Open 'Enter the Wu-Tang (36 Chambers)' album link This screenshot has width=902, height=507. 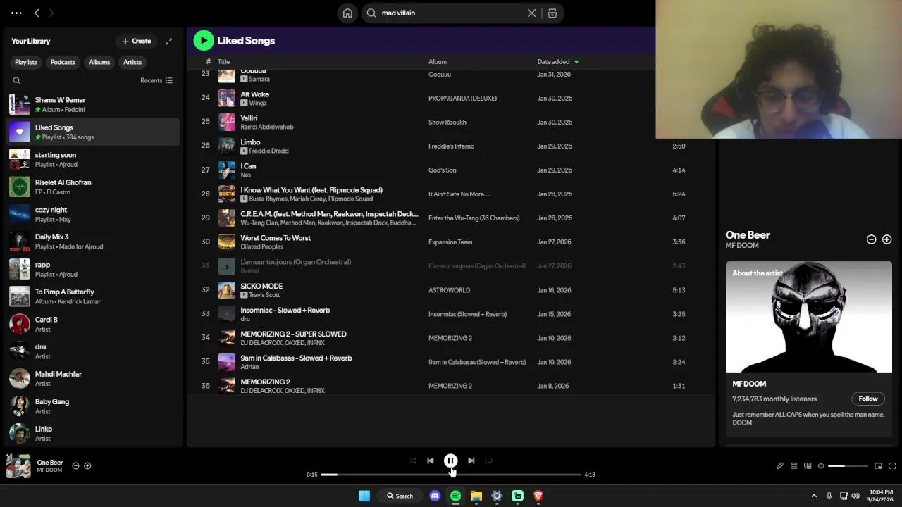(x=474, y=218)
